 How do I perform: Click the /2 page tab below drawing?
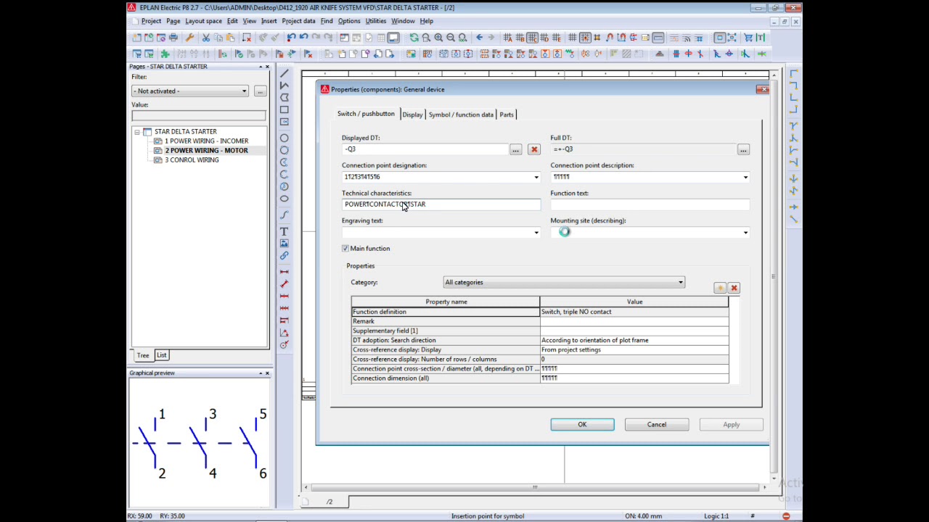(x=330, y=502)
